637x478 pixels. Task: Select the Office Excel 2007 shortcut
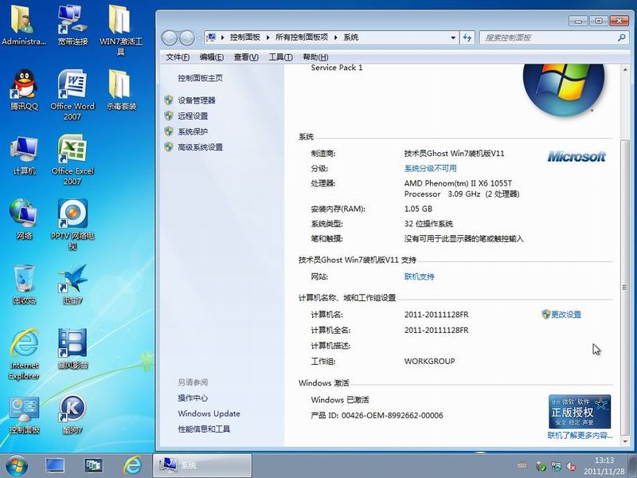[72, 159]
